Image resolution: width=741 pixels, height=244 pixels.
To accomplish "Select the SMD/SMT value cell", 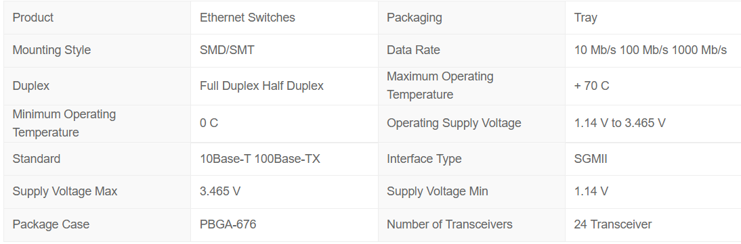I will point(284,51).
